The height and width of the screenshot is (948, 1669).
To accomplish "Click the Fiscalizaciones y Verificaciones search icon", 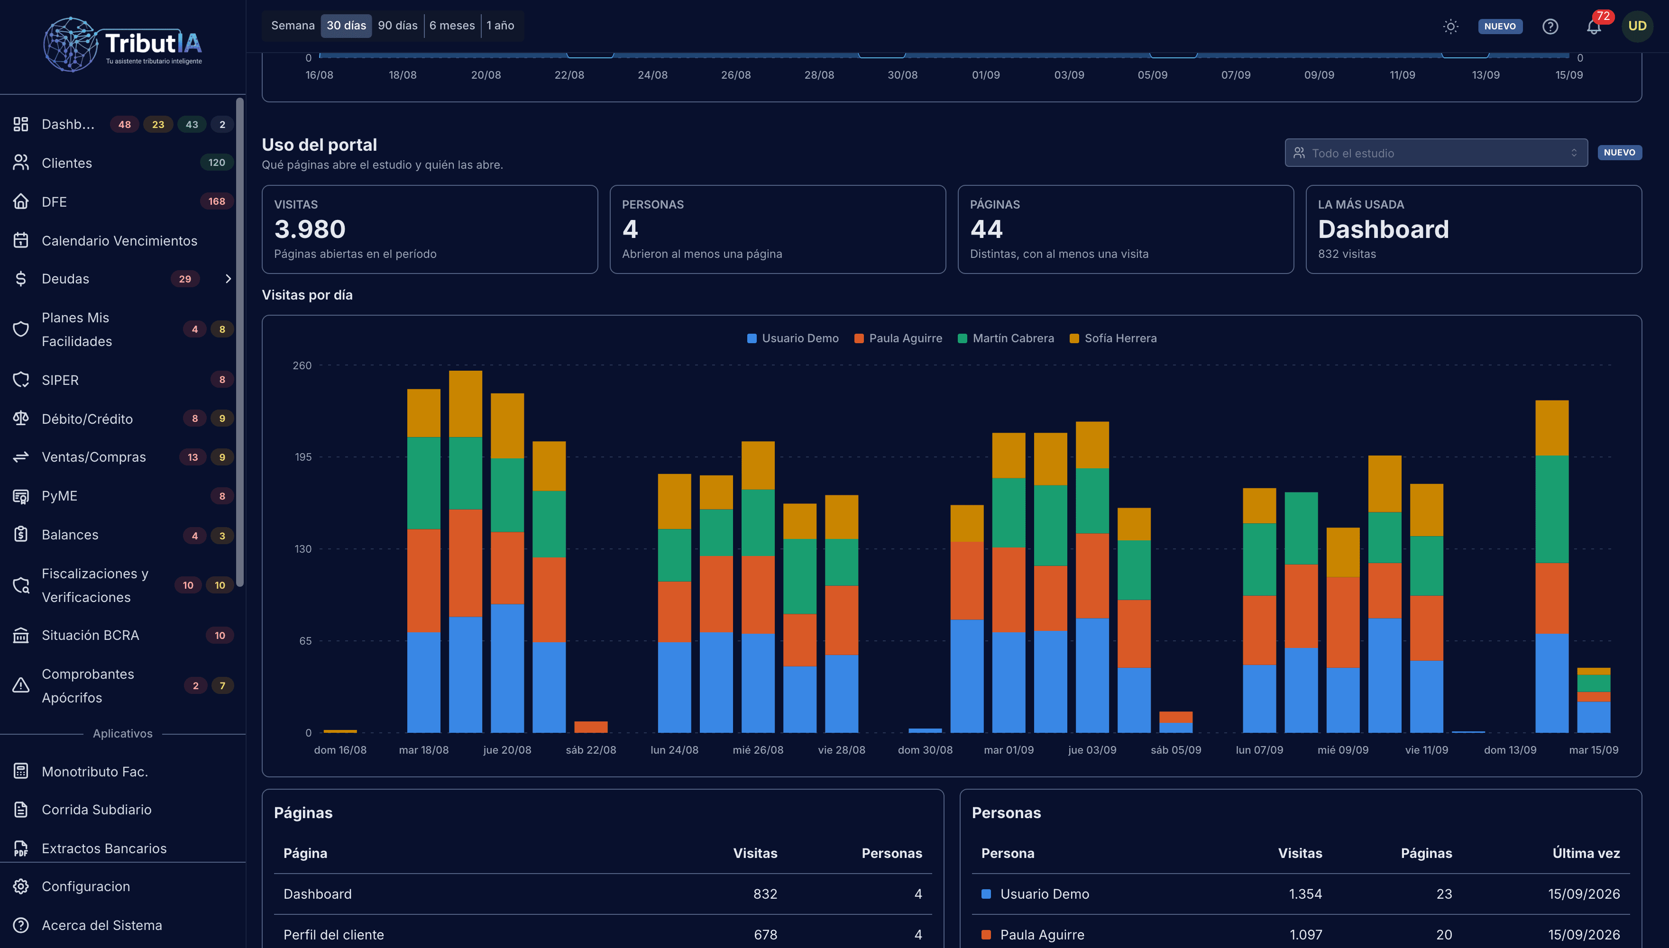I will coord(21,585).
